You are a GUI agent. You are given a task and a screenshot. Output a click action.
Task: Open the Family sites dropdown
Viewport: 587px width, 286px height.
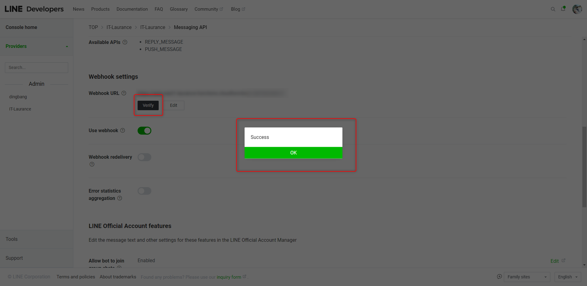pyautogui.click(x=527, y=277)
